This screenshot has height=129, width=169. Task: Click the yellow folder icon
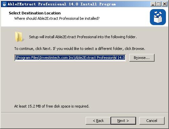19,37
